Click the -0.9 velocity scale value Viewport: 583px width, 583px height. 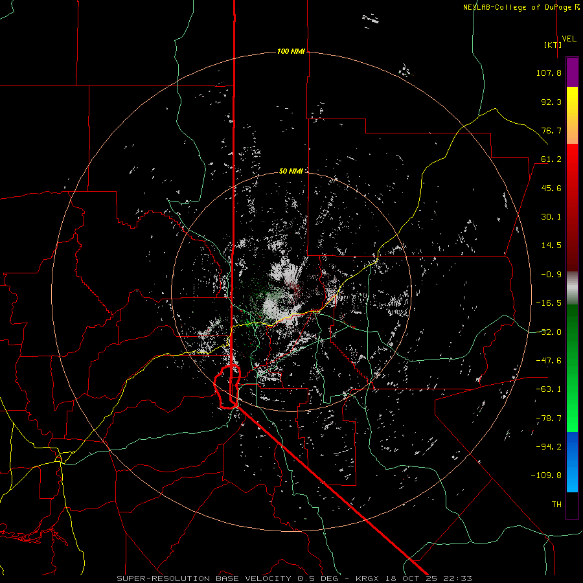coord(551,275)
